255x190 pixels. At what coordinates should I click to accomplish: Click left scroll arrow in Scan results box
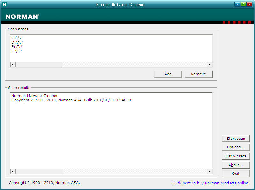point(13,171)
